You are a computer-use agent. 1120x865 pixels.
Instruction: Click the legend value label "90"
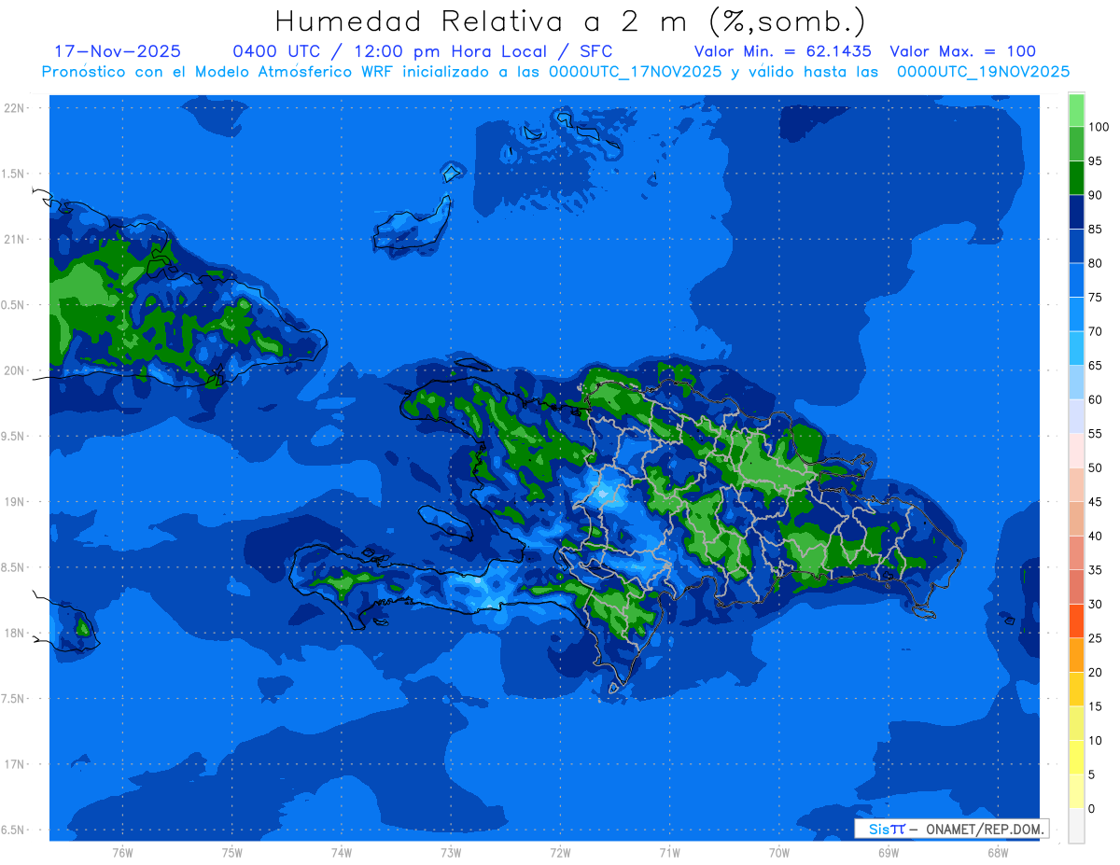[x=1095, y=195]
